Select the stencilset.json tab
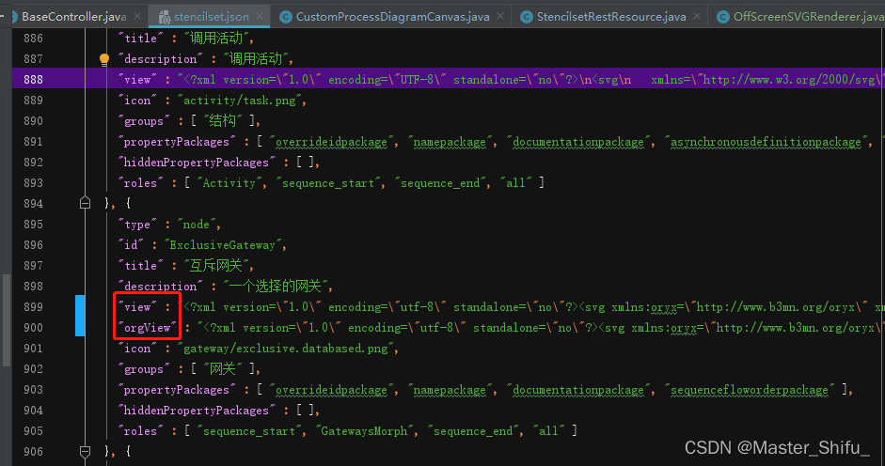The width and height of the screenshot is (885, 466). click(x=211, y=17)
